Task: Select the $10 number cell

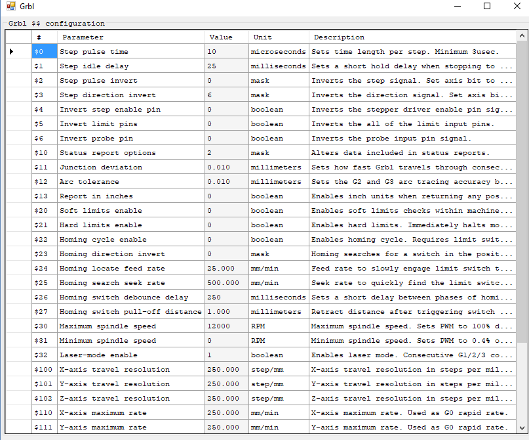Action: point(45,153)
